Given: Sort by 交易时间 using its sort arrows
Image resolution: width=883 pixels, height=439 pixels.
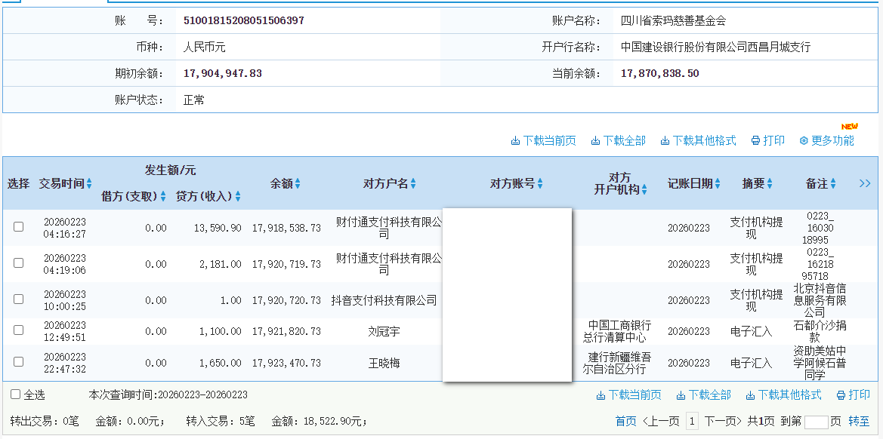Looking at the screenshot, I should [x=90, y=183].
